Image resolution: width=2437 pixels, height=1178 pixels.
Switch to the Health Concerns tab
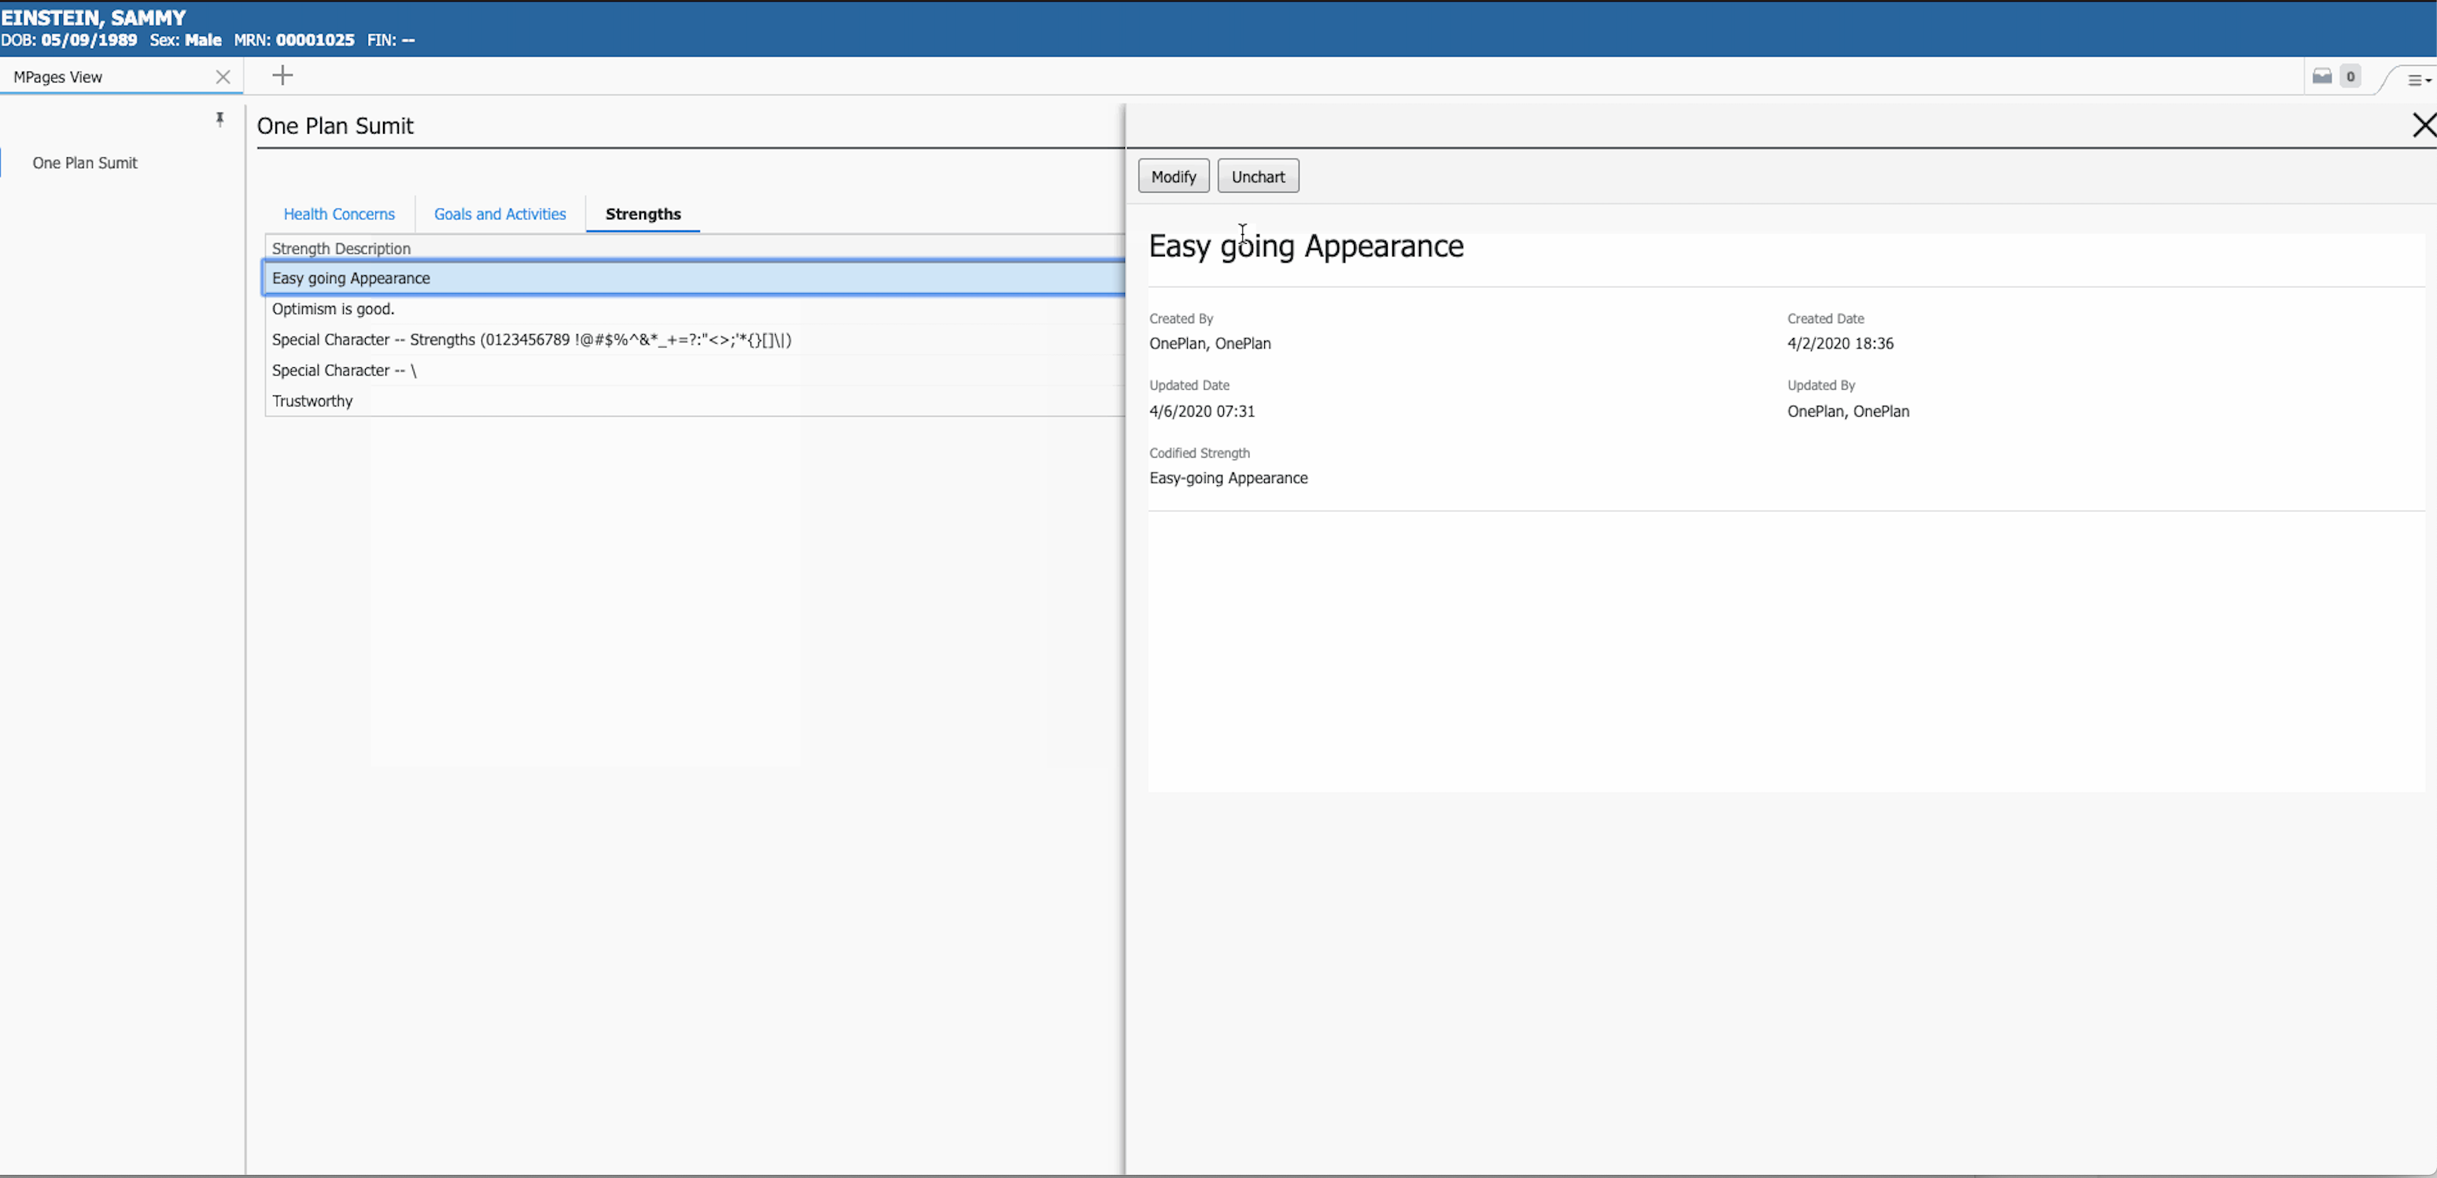pyautogui.click(x=339, y=214)
